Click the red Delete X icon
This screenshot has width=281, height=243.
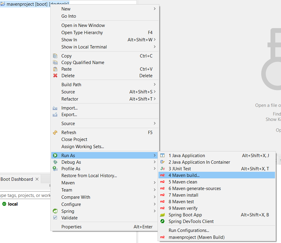[55, 76]
